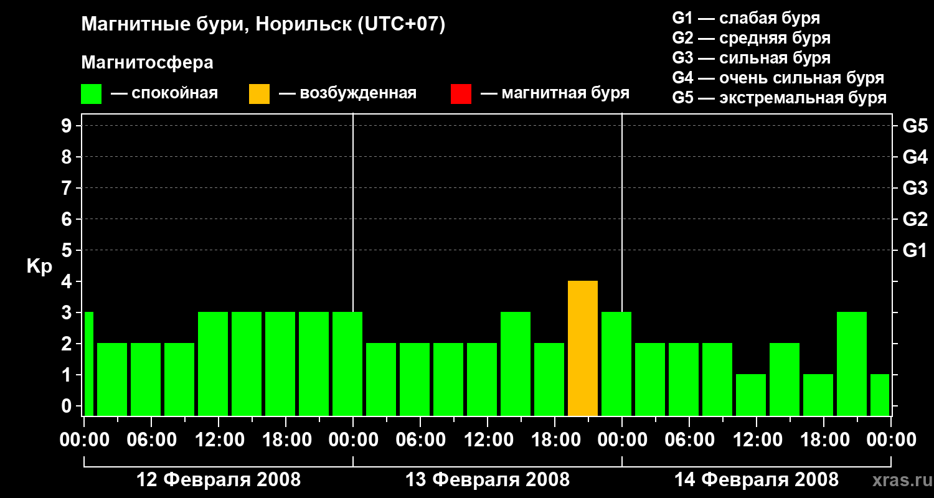Click the legend text '— спокойная'
This screenshot has height=498, width=934.
point(164,93)
